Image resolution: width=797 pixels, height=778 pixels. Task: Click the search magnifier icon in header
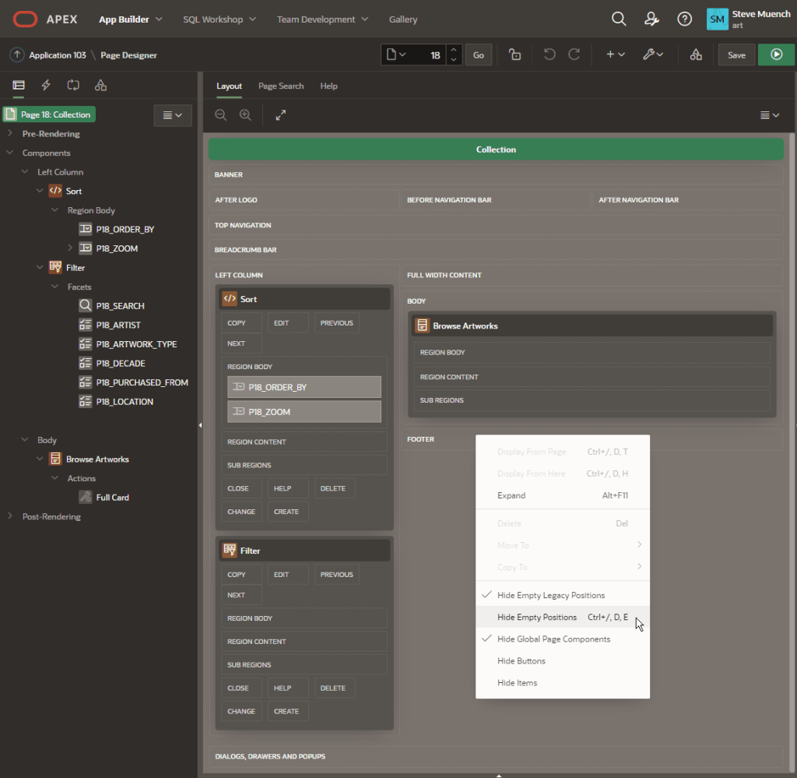tap(619, 19)
